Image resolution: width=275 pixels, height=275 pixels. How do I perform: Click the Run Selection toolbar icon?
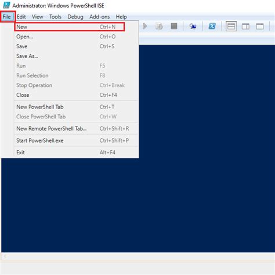click(159, 26)
